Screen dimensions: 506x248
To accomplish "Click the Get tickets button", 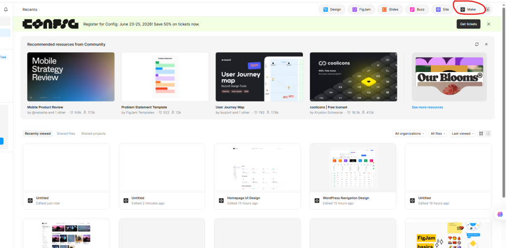I will [468, 24].
